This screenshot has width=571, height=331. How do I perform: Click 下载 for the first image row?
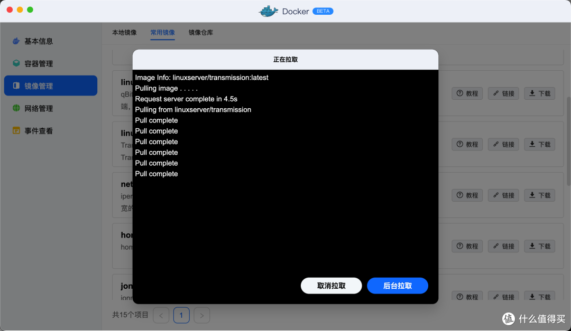click(539, 93)
